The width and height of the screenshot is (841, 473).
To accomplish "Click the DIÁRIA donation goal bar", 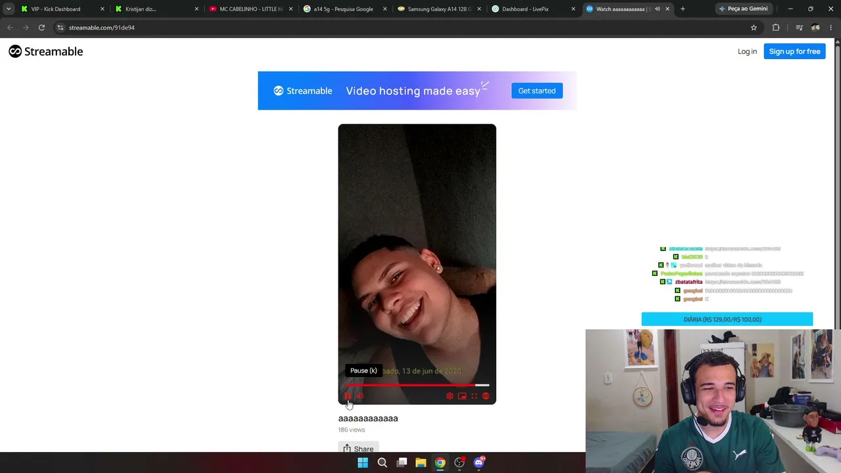I will 727,319.
